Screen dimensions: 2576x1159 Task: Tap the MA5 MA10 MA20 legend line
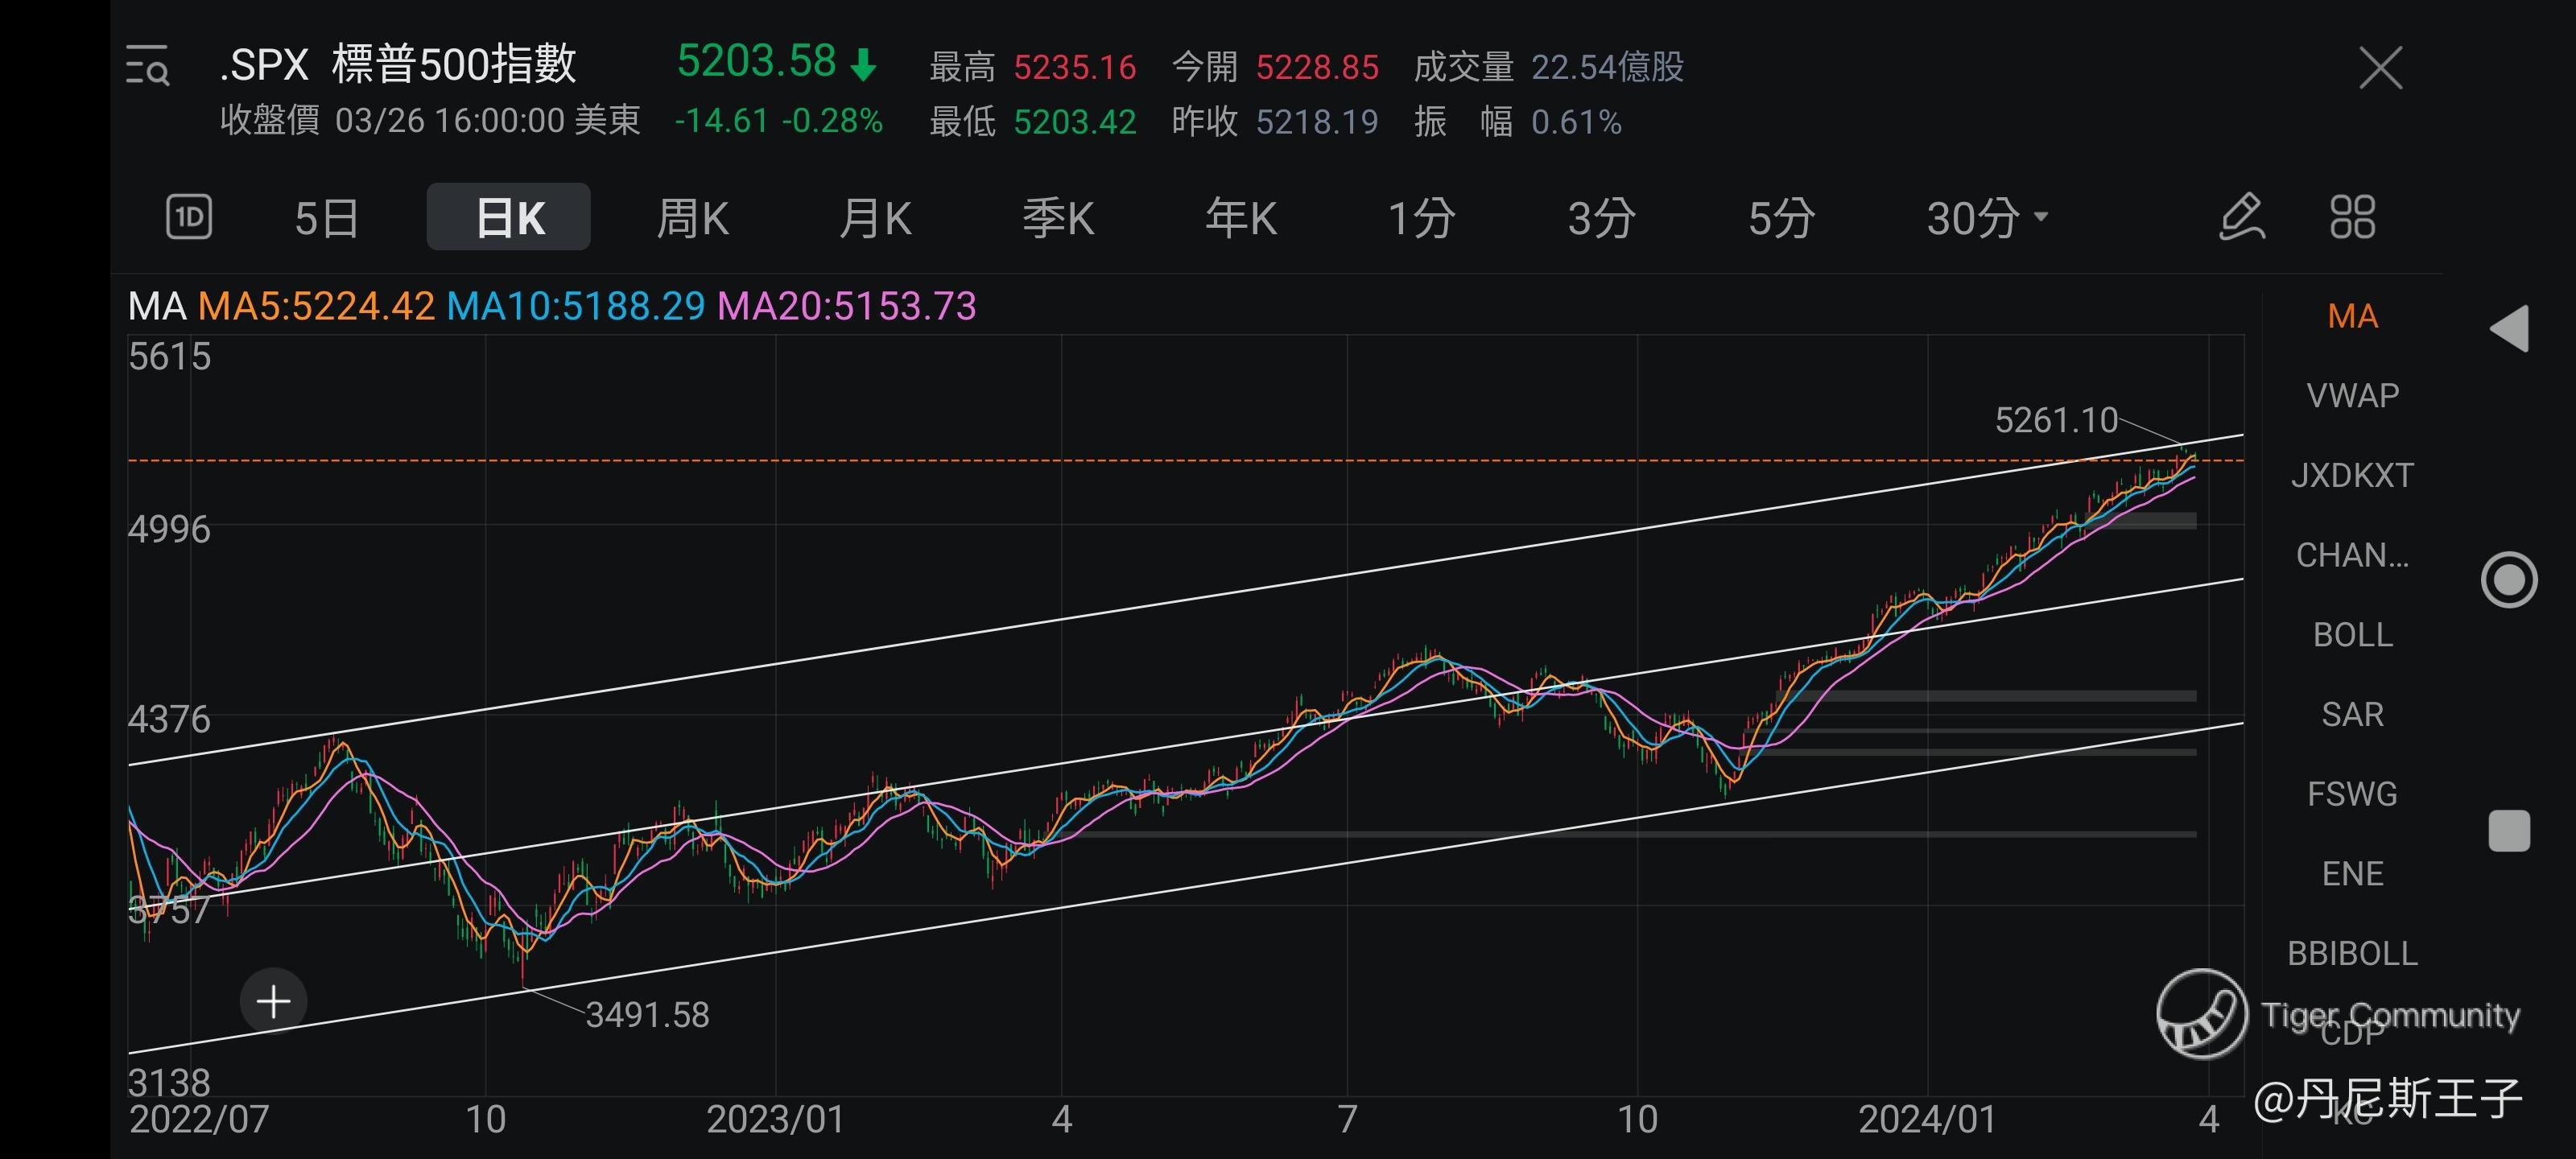pos(552,306)
